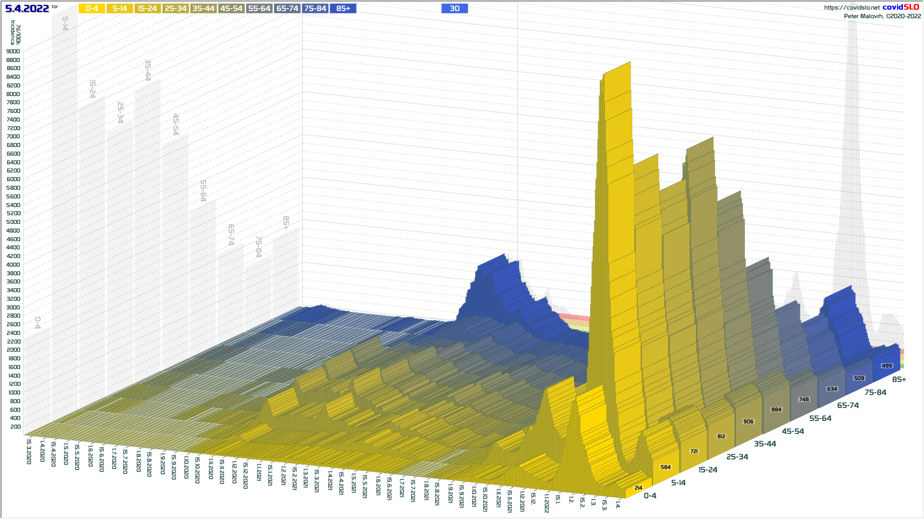Toggle the 45-54 age group legend
924x519 pixels.
pos(231,9)
